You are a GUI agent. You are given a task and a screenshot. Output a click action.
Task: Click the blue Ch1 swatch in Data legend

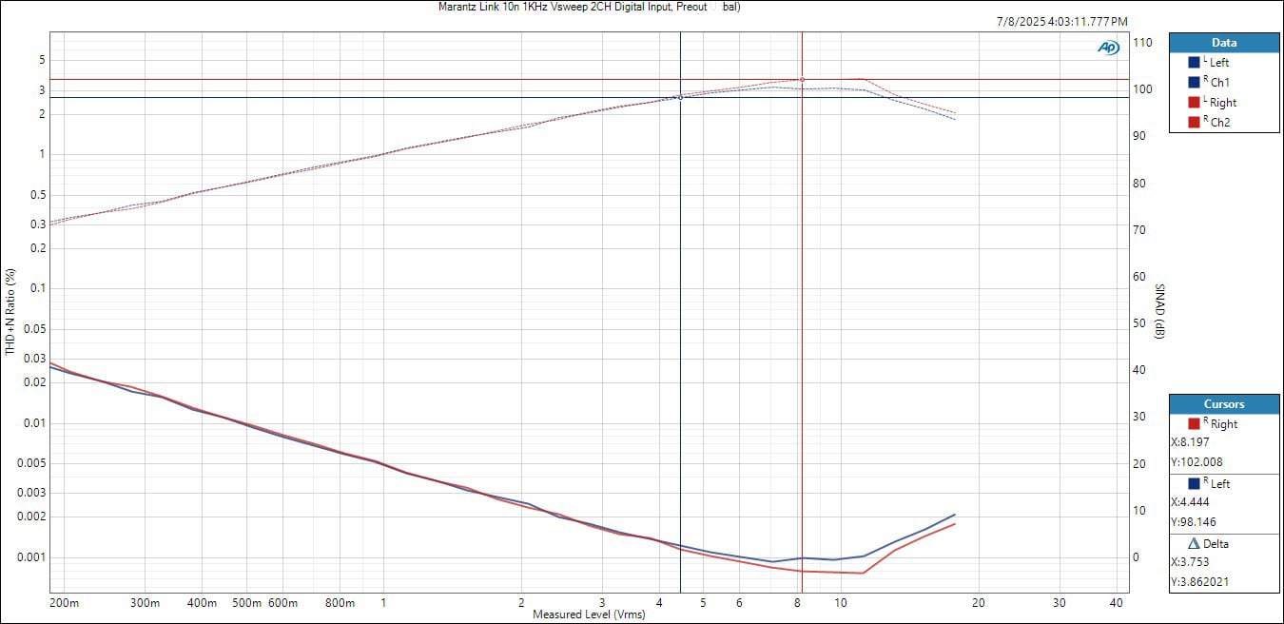pyautogui.click(x=1194, y=82)
